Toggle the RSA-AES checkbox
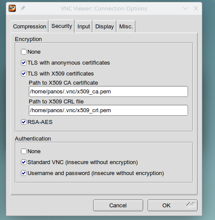 point(24,122)
